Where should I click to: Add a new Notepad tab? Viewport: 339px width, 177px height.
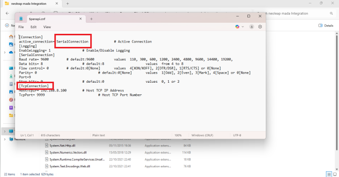coord(91,19)
